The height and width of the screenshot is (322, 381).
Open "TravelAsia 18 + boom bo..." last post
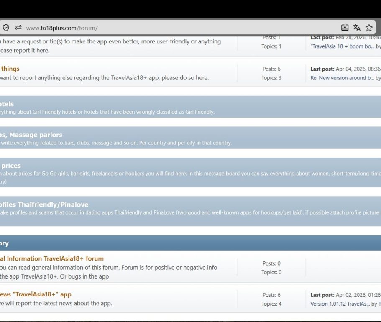point(343,46)
